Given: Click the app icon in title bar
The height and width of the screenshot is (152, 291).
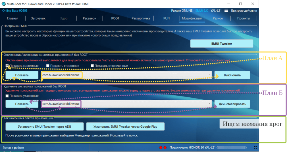Looking at the screenshot, I should coord(4,4).
